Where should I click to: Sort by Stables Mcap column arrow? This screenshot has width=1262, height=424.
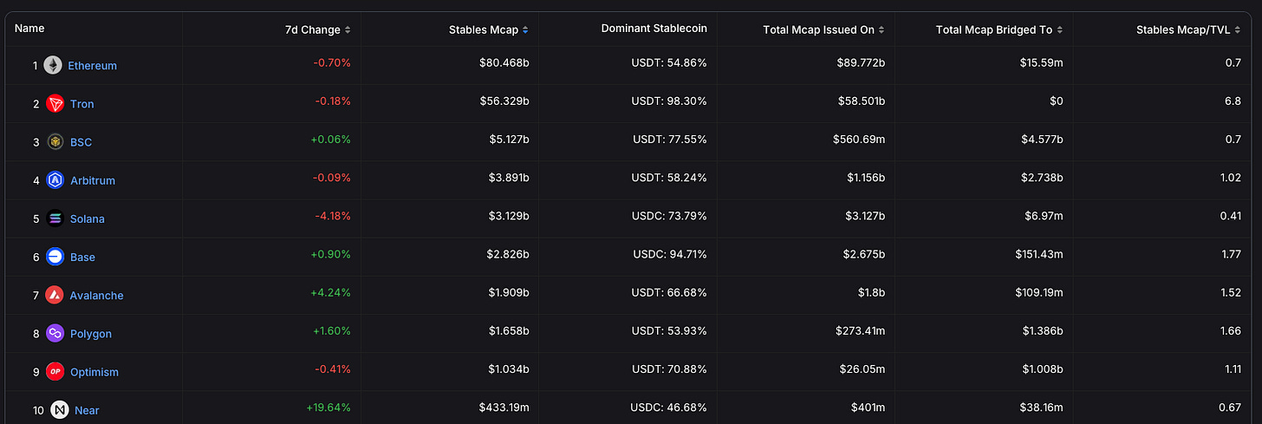click(x=524, y=29)
